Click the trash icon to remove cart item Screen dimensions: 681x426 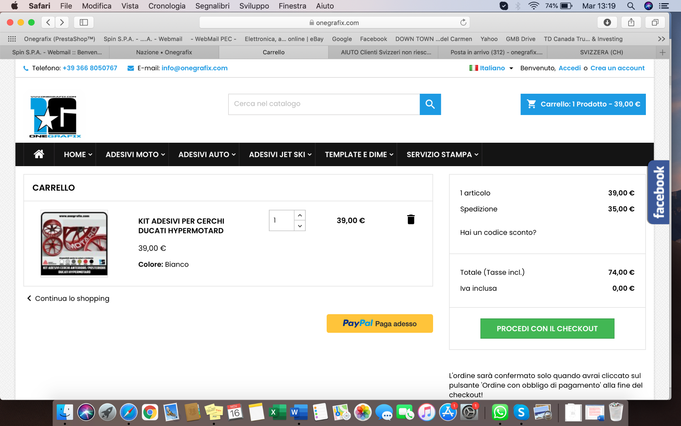[x=411, y=219]
